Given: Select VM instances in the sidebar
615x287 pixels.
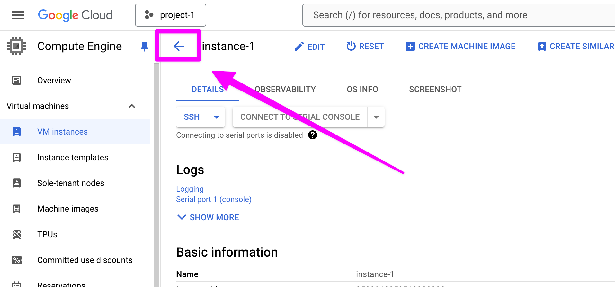Looking at the screenshot, I should pyautogui.click(x=75, y=132).
